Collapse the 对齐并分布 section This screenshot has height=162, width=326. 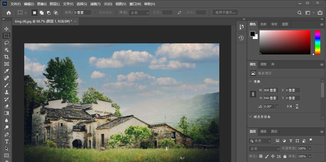[250, 117]
